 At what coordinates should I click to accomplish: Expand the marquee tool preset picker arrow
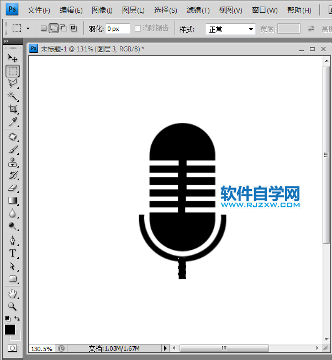pyautogui.click(x=28, y=28)
